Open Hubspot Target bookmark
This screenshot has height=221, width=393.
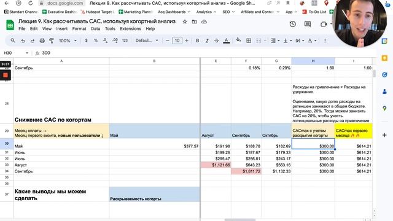[97, 12]
